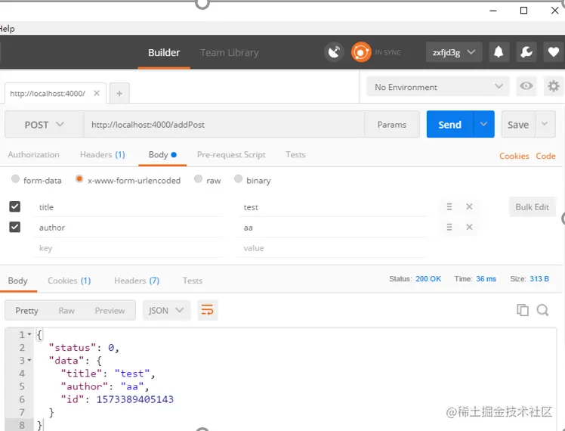This screenshot has width=565, height=431.
Task: Click the empty value field
Action: 332,248
